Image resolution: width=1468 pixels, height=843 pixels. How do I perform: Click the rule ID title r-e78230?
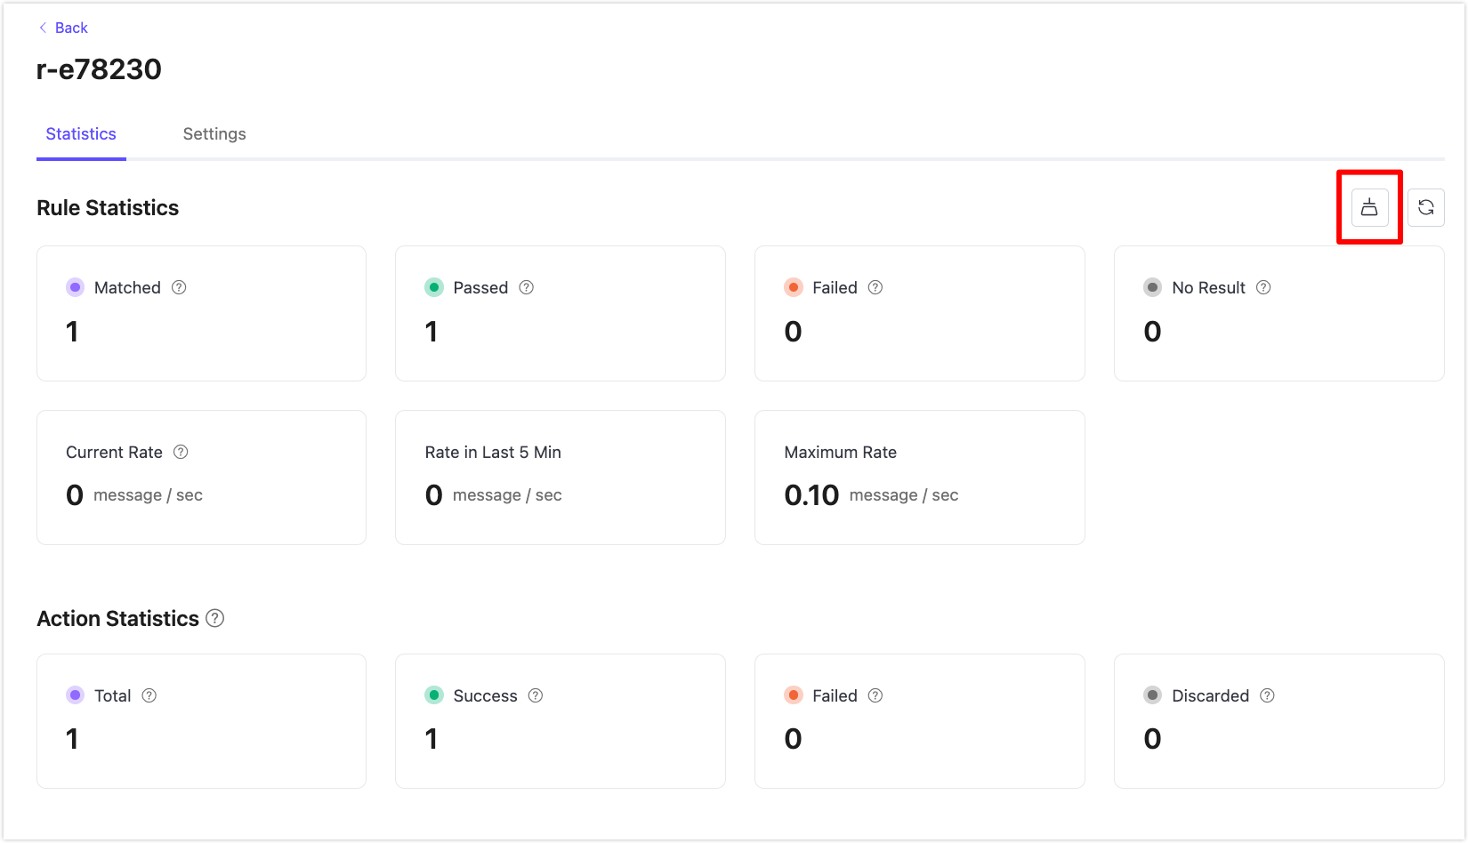pos(99,69)
